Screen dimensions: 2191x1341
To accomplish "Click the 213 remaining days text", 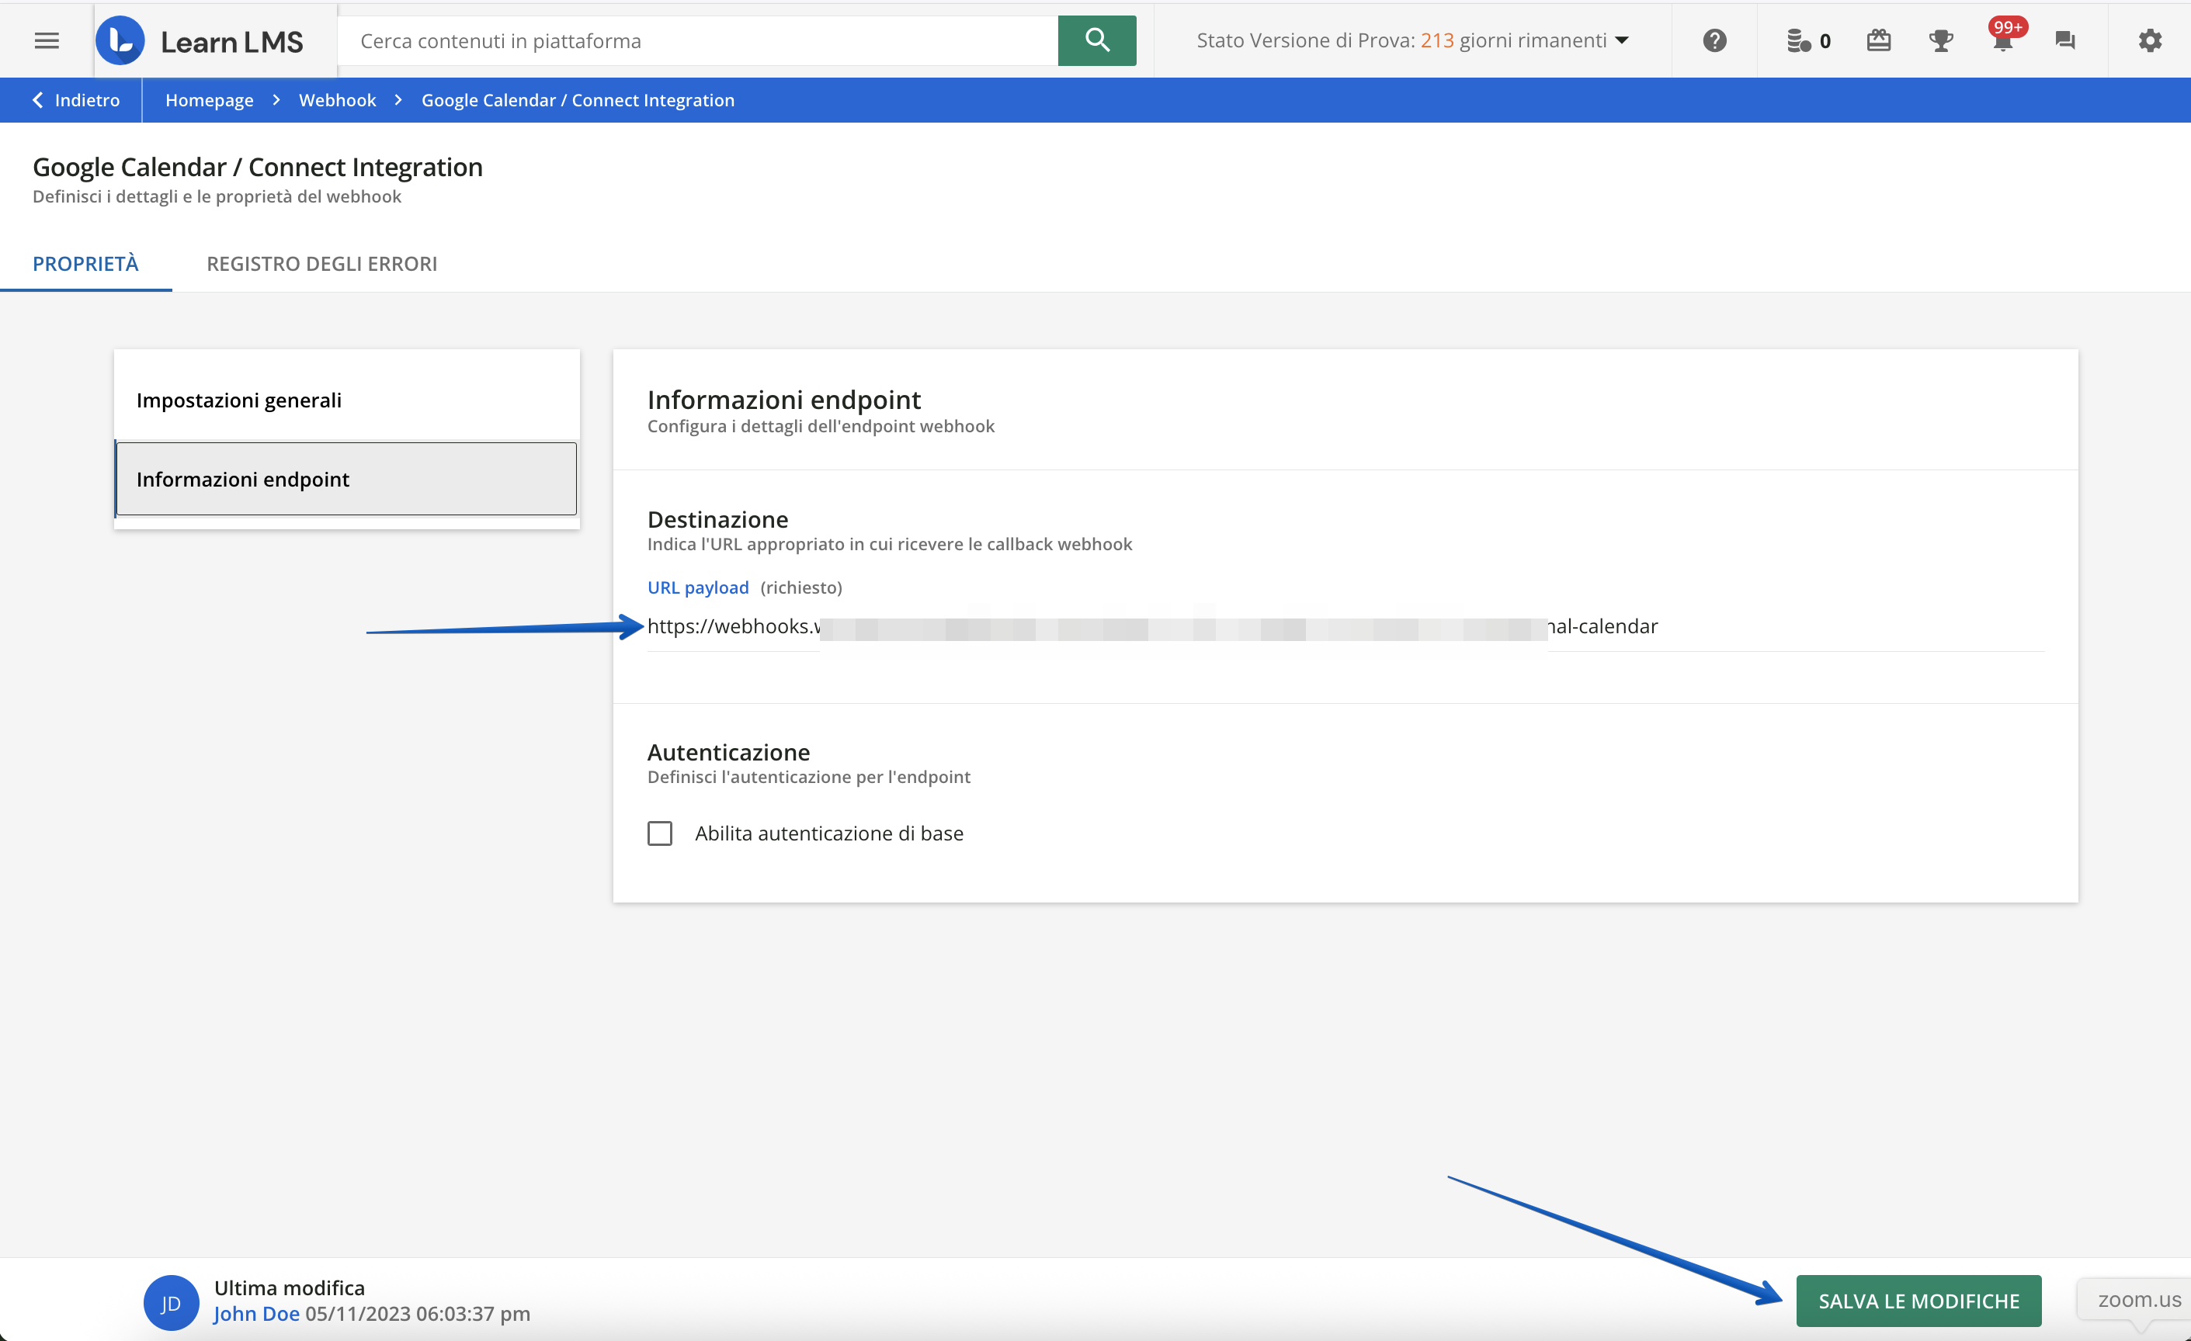I will (1437, 41).
